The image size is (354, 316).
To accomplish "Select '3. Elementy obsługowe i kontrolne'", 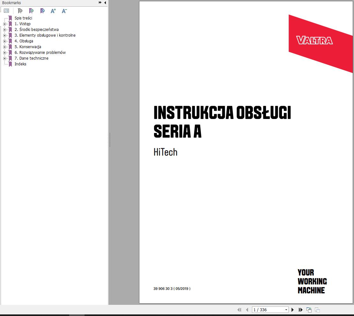I will [45, 35].
